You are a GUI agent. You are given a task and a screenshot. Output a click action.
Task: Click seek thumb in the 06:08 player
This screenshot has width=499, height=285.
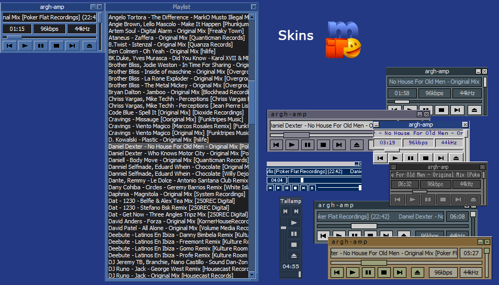pos(364,226)
